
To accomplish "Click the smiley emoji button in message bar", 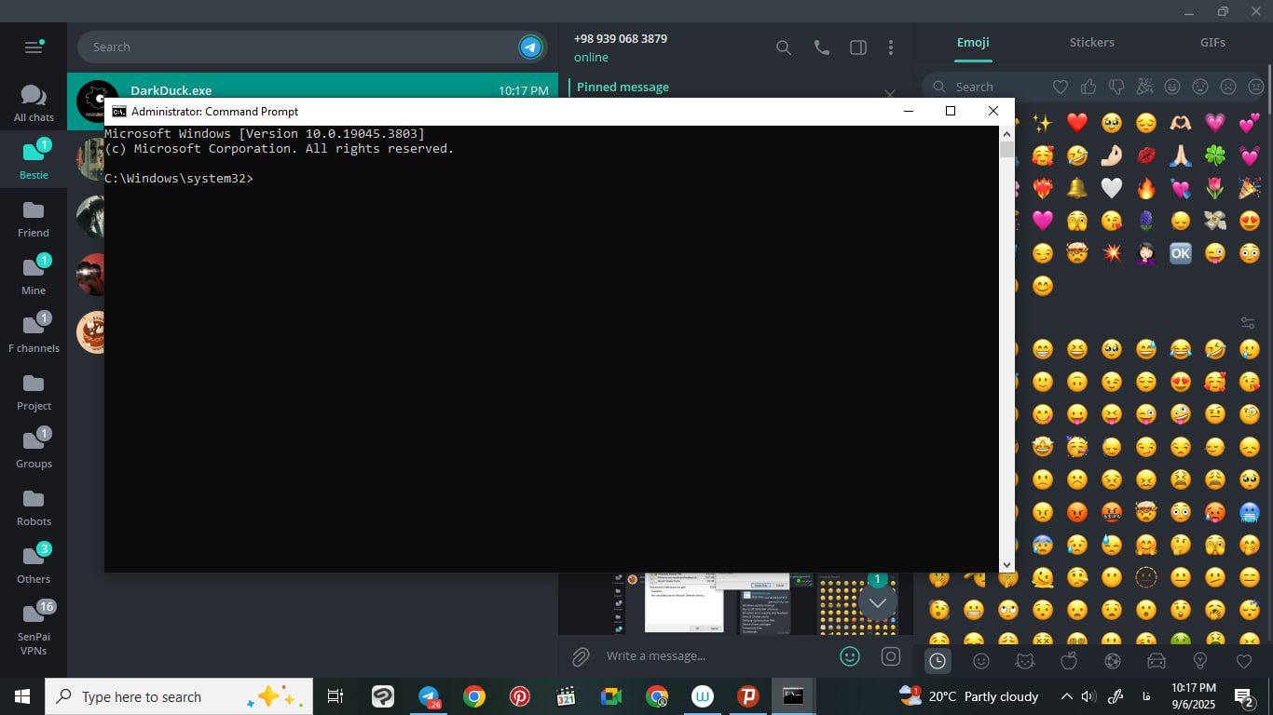I will click(x=850, y=656).
